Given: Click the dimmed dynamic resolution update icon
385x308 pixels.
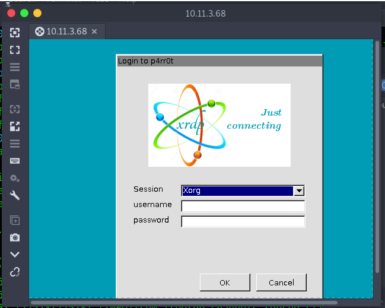Looking at the screenshot, I should (x=15, y=109).
